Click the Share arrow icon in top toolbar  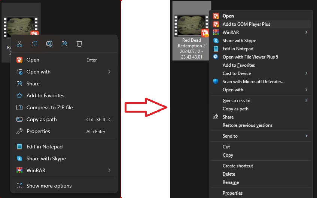[x=64, y=44]
